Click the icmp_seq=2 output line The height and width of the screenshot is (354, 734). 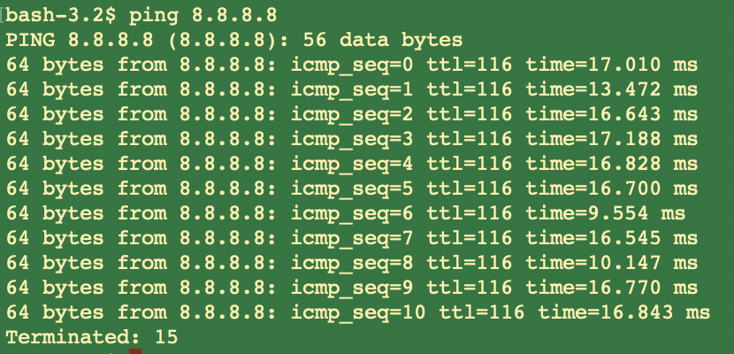(351, 114)
